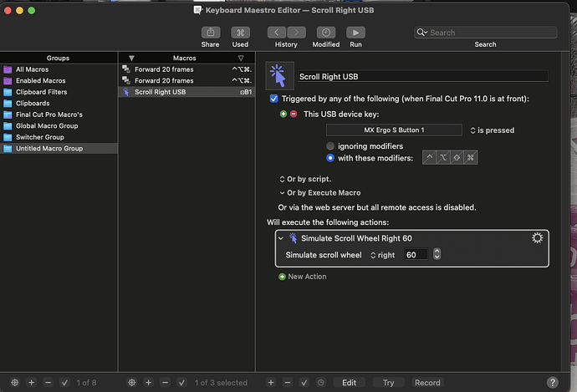Viewport: 577px width, 392px height.
Task: Open macros gear menu at bottom
Action: click(x=132, y=383)
